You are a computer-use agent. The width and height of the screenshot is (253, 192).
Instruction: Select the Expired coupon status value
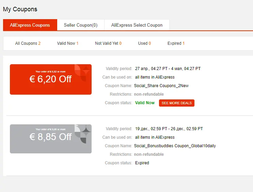coord(142,163)
